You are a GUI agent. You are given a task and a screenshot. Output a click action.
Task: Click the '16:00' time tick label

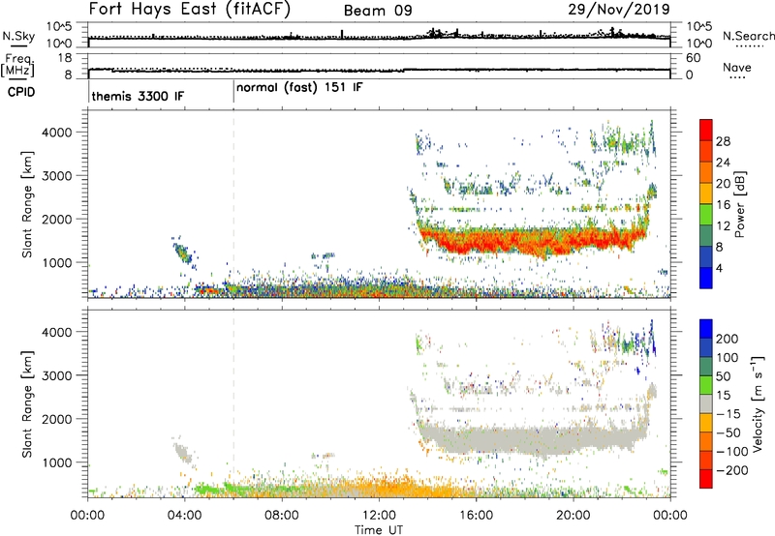pos(476,516)
